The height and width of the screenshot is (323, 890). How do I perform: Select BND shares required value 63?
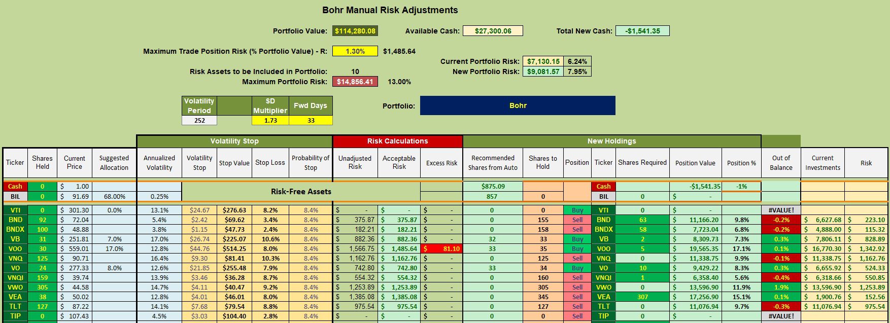[642, 220]
